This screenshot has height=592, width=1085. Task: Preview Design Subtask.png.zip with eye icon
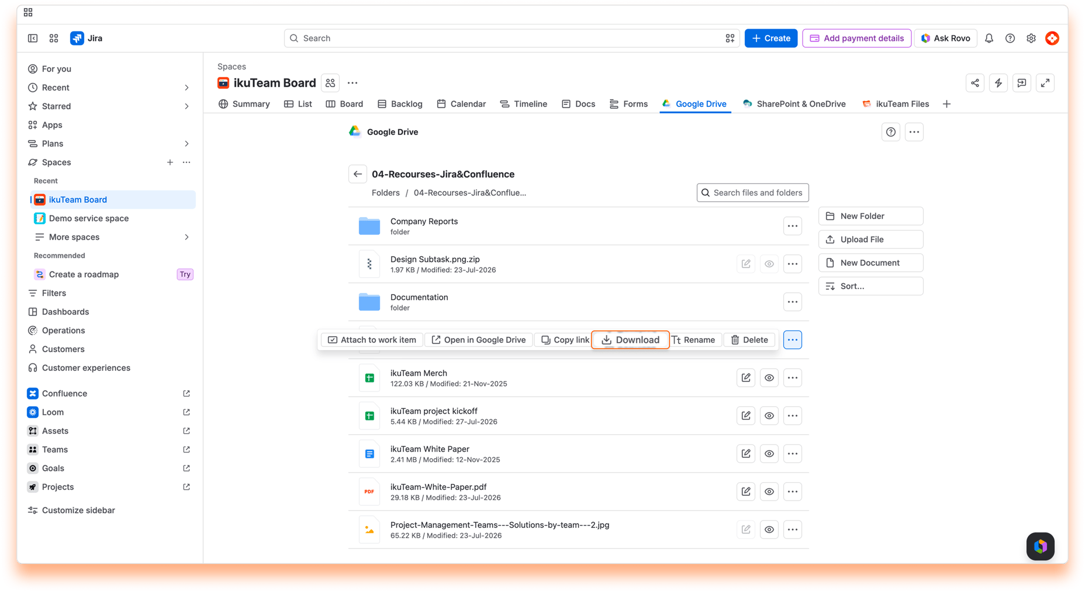pyautogui.click(x=769, y=264)
